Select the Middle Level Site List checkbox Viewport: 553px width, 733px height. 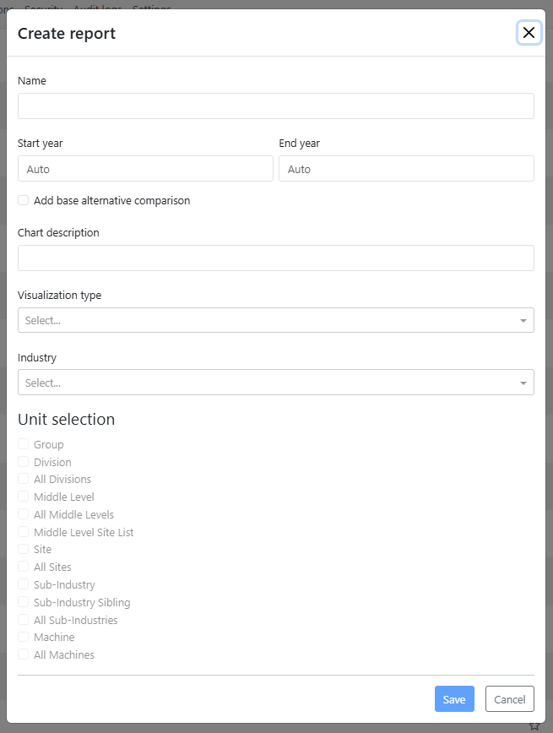point(23,531)
